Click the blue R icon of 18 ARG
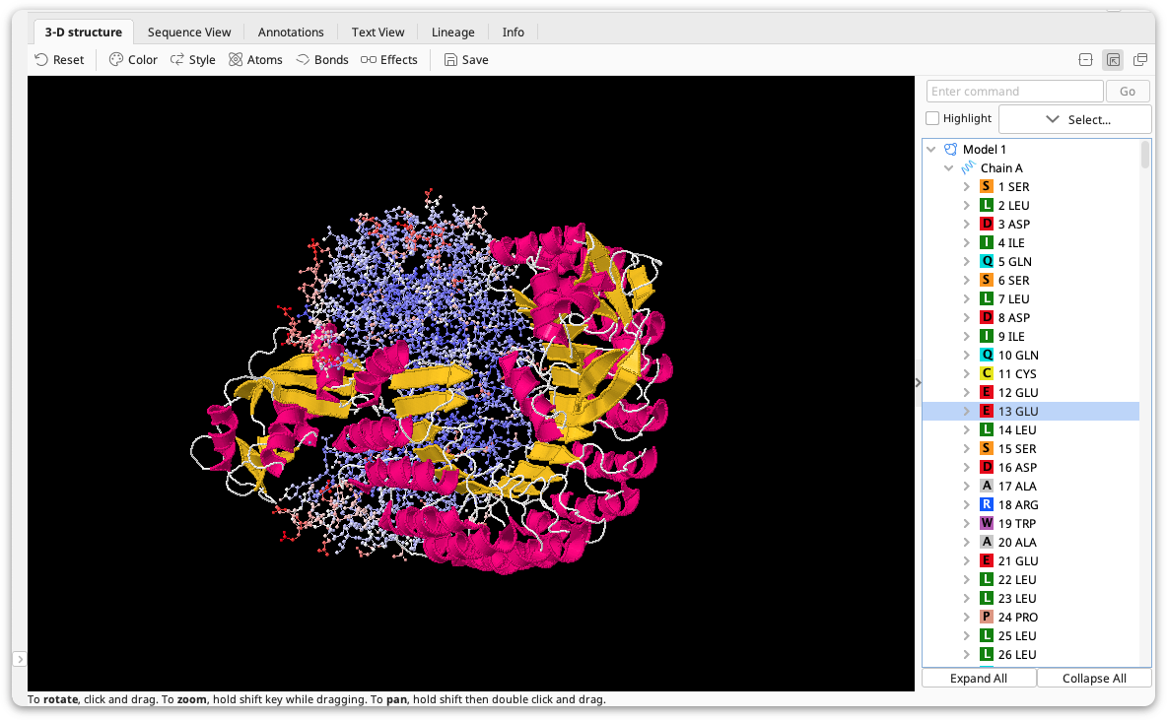 coord(987,504)
